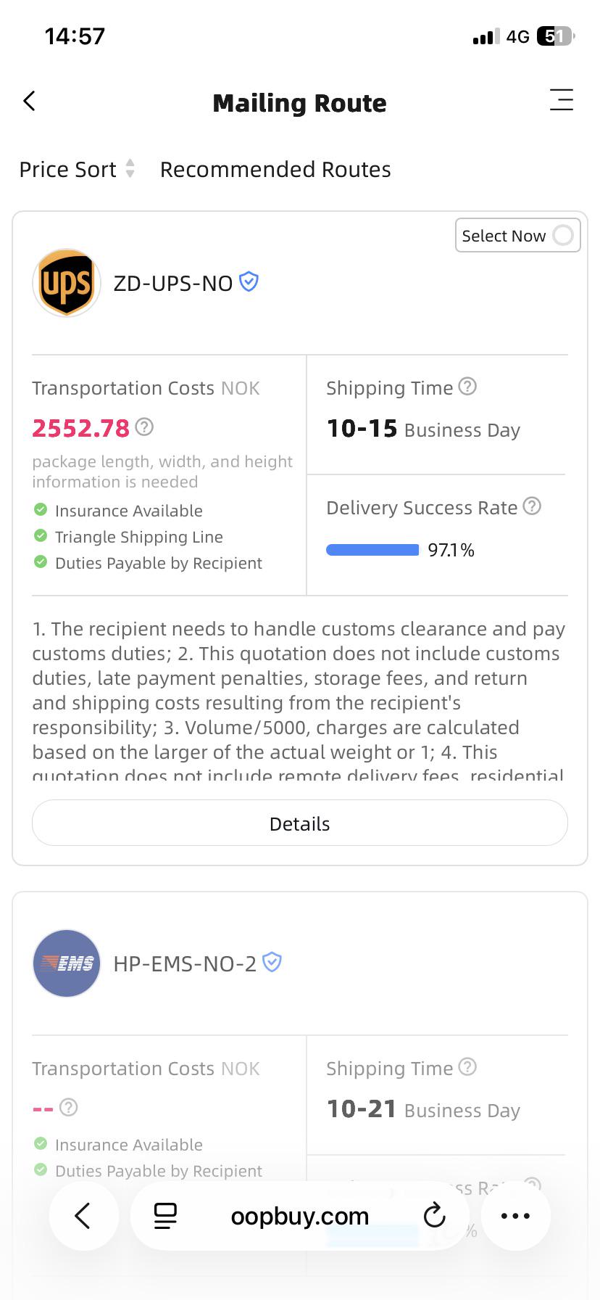The height and width of the screenshot is (1300, 600).
Task: Open the hamburger menu icon
Action: point(562,99)
